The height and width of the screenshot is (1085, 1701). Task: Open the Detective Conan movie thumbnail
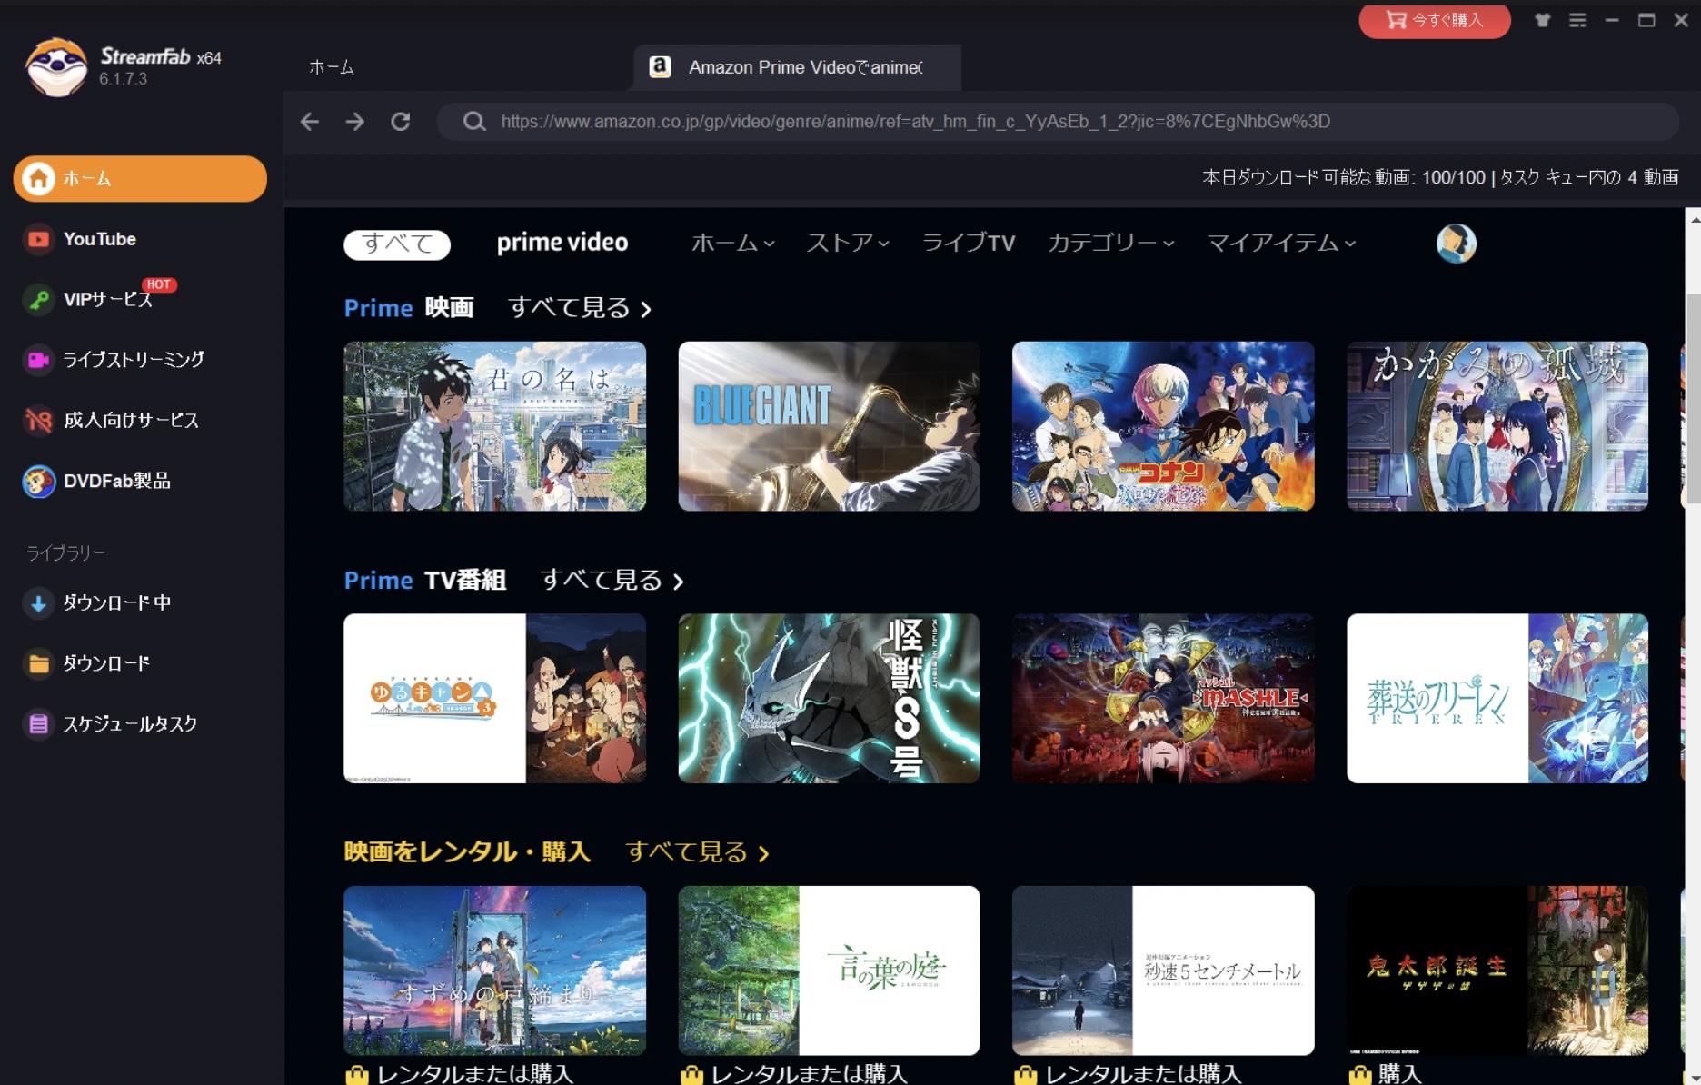1163,426
